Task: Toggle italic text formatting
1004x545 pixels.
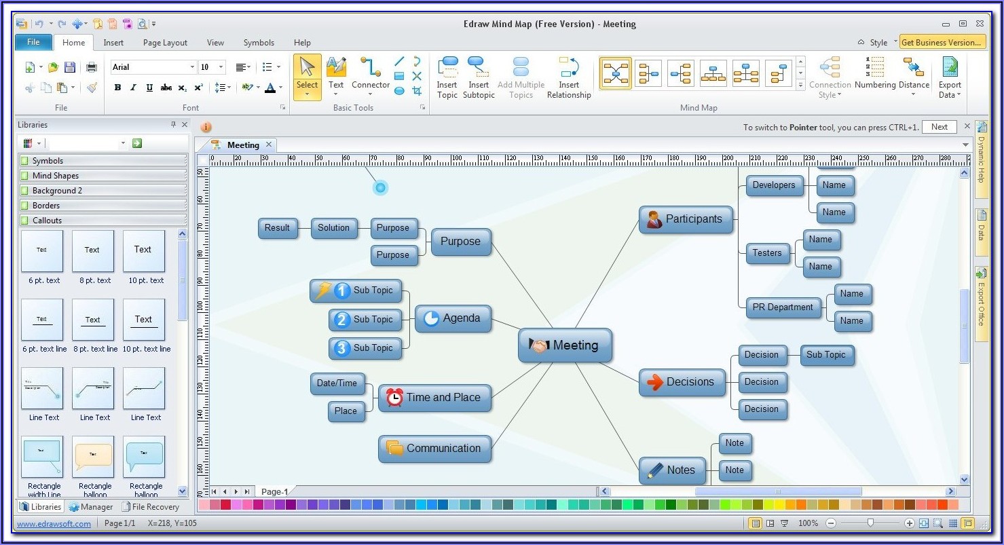Action: point(133,88)
